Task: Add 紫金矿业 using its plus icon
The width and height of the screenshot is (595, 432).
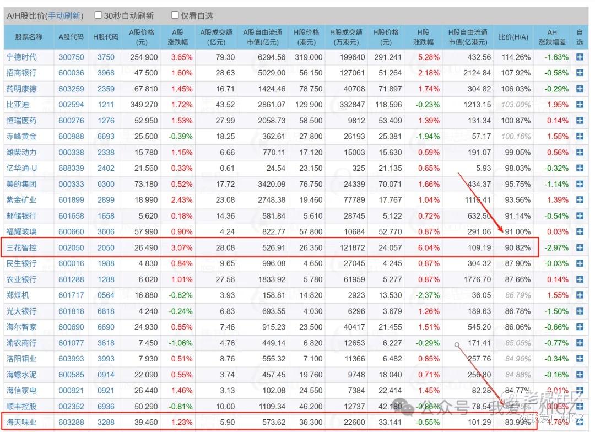Action: (x=580, y=200)
